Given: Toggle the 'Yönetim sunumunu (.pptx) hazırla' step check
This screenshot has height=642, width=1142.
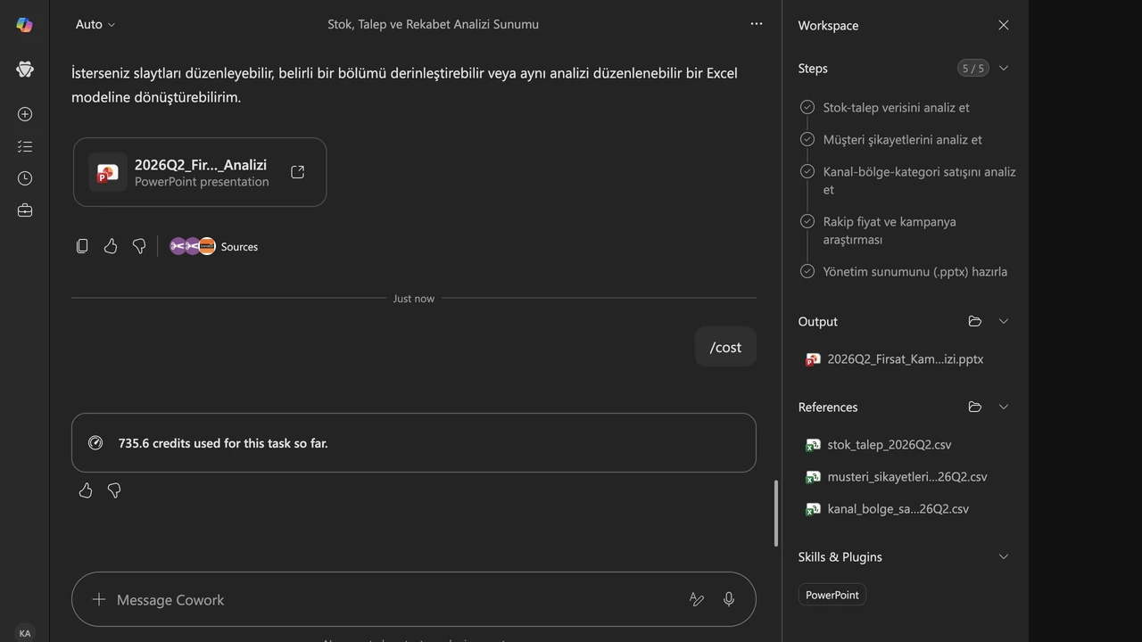Looking at the screenshot, I should 807,271.
